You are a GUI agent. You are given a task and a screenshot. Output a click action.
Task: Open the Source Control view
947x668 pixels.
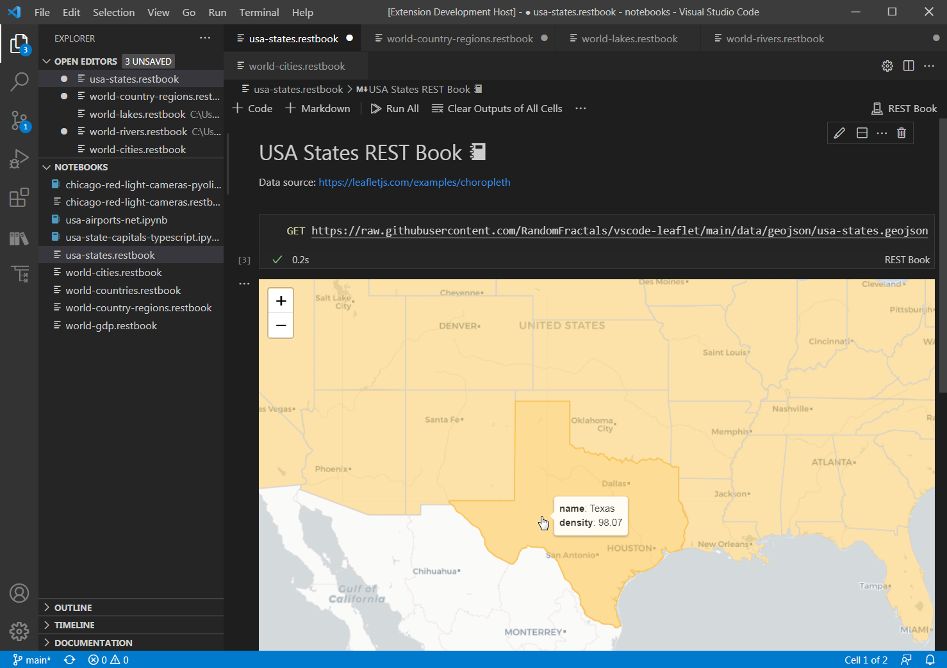pos(19,120)
